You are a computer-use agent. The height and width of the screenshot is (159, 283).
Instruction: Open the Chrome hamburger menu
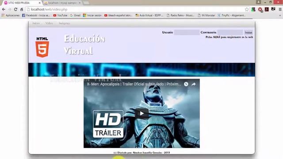coord(280,9)
